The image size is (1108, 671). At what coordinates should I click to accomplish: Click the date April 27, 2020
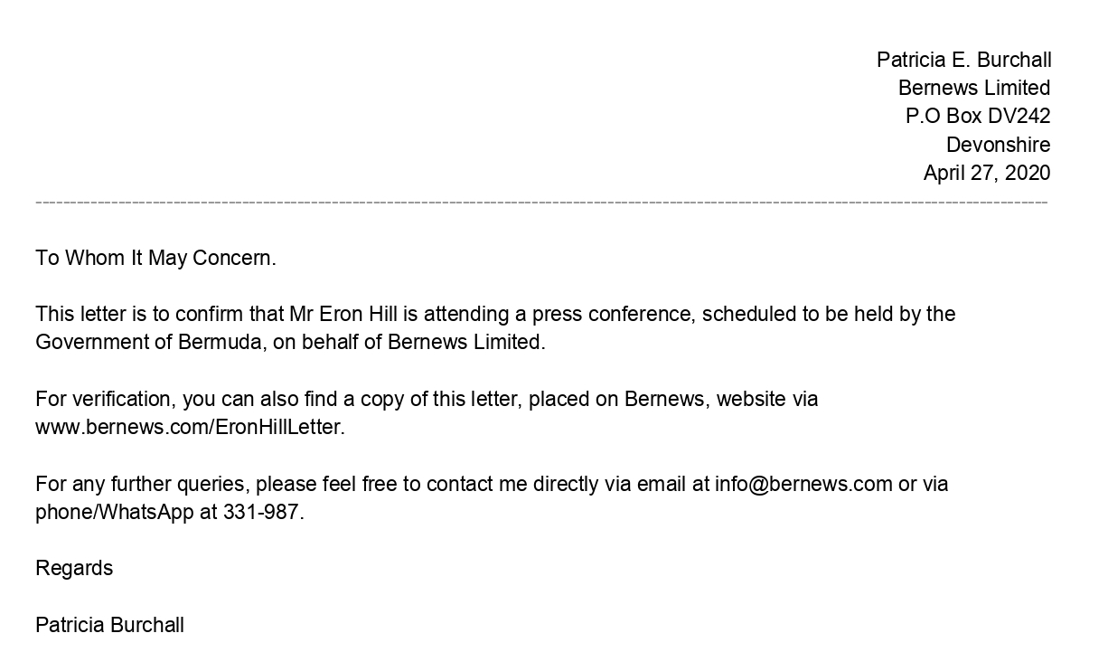(x=986, y=173)
